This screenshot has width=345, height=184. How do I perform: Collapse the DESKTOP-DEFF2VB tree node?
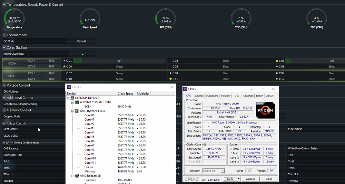[x=68, y=98]
